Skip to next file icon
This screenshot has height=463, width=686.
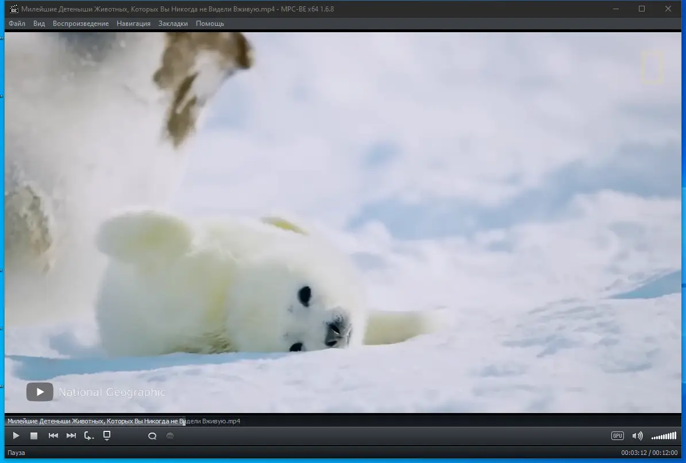(x=71, y=435)
